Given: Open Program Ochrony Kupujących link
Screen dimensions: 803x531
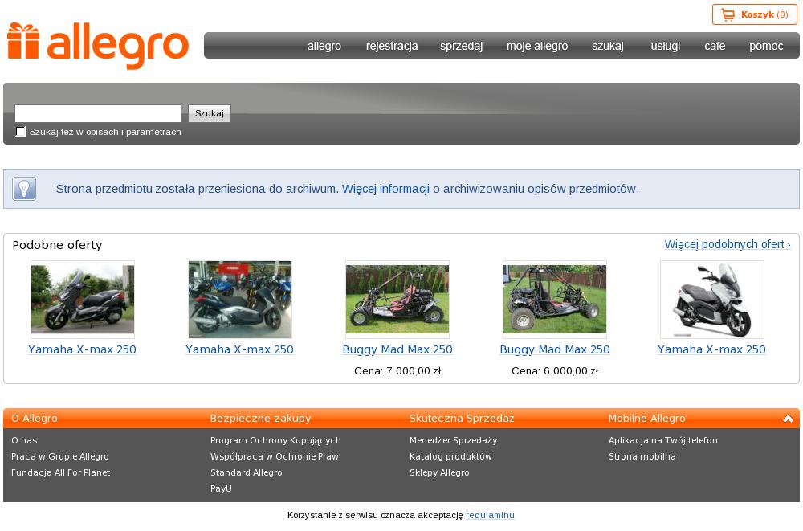Looking at the screenshot, I should pos(275,440).
